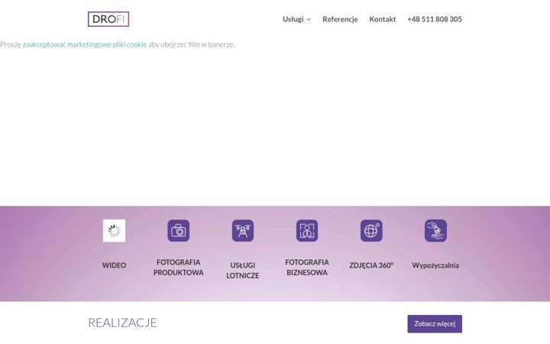Viewport: 550px width, 344px height.
Task: Go to FOTOGRAFIA PRODUKTOWA section
Action: 178,267
